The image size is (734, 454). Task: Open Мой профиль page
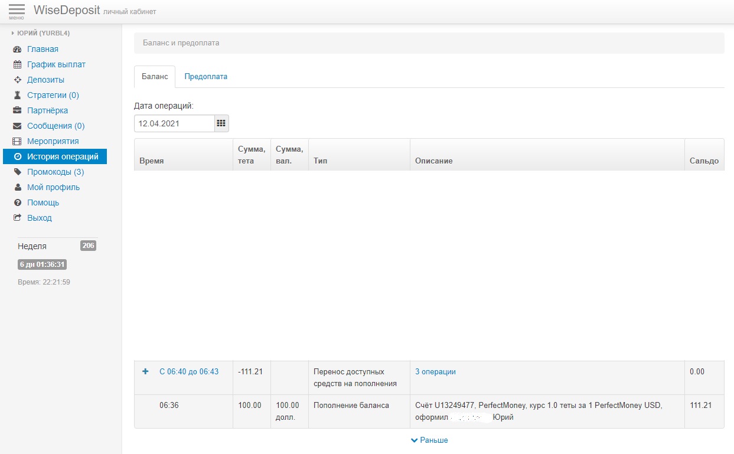53,188
